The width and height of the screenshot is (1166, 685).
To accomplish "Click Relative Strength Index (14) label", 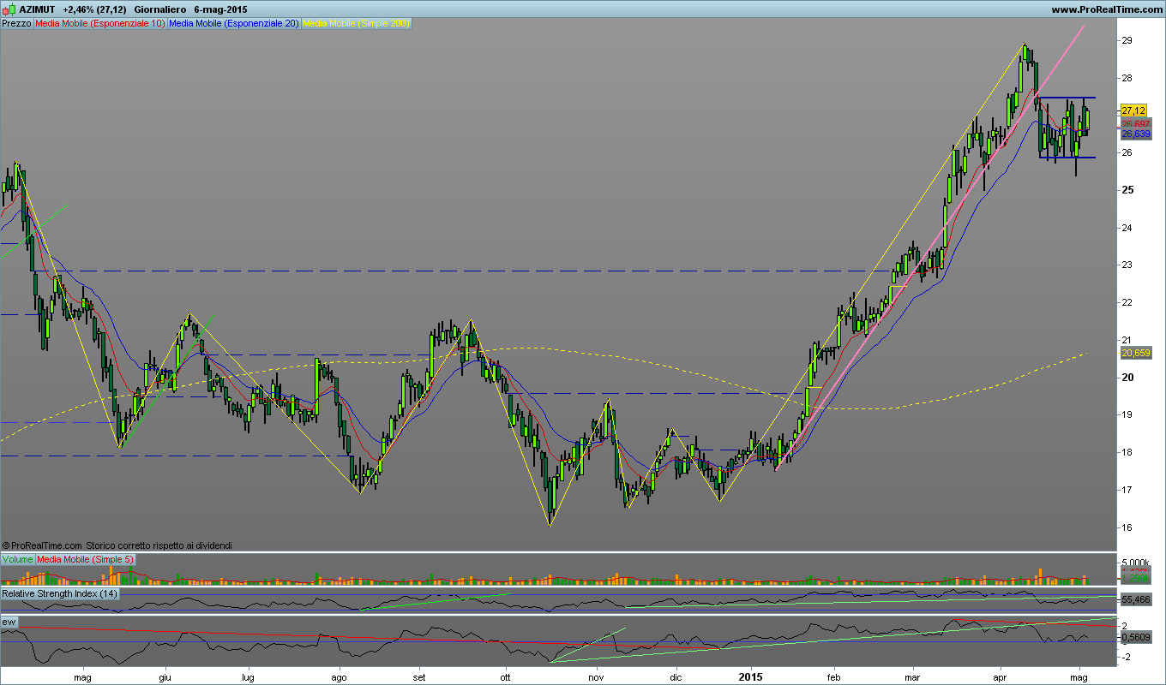I will pyautogui.click(x=60, y=593).
